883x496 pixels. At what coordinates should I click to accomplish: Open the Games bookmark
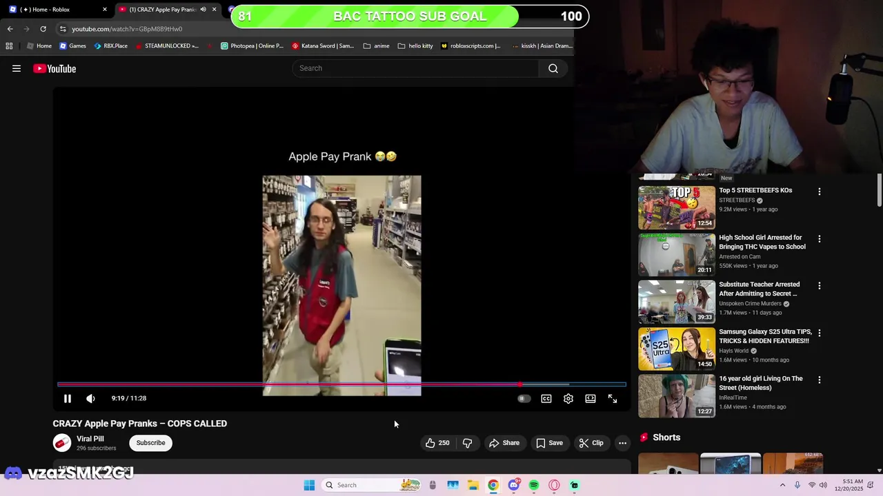[x=72, y=46]
